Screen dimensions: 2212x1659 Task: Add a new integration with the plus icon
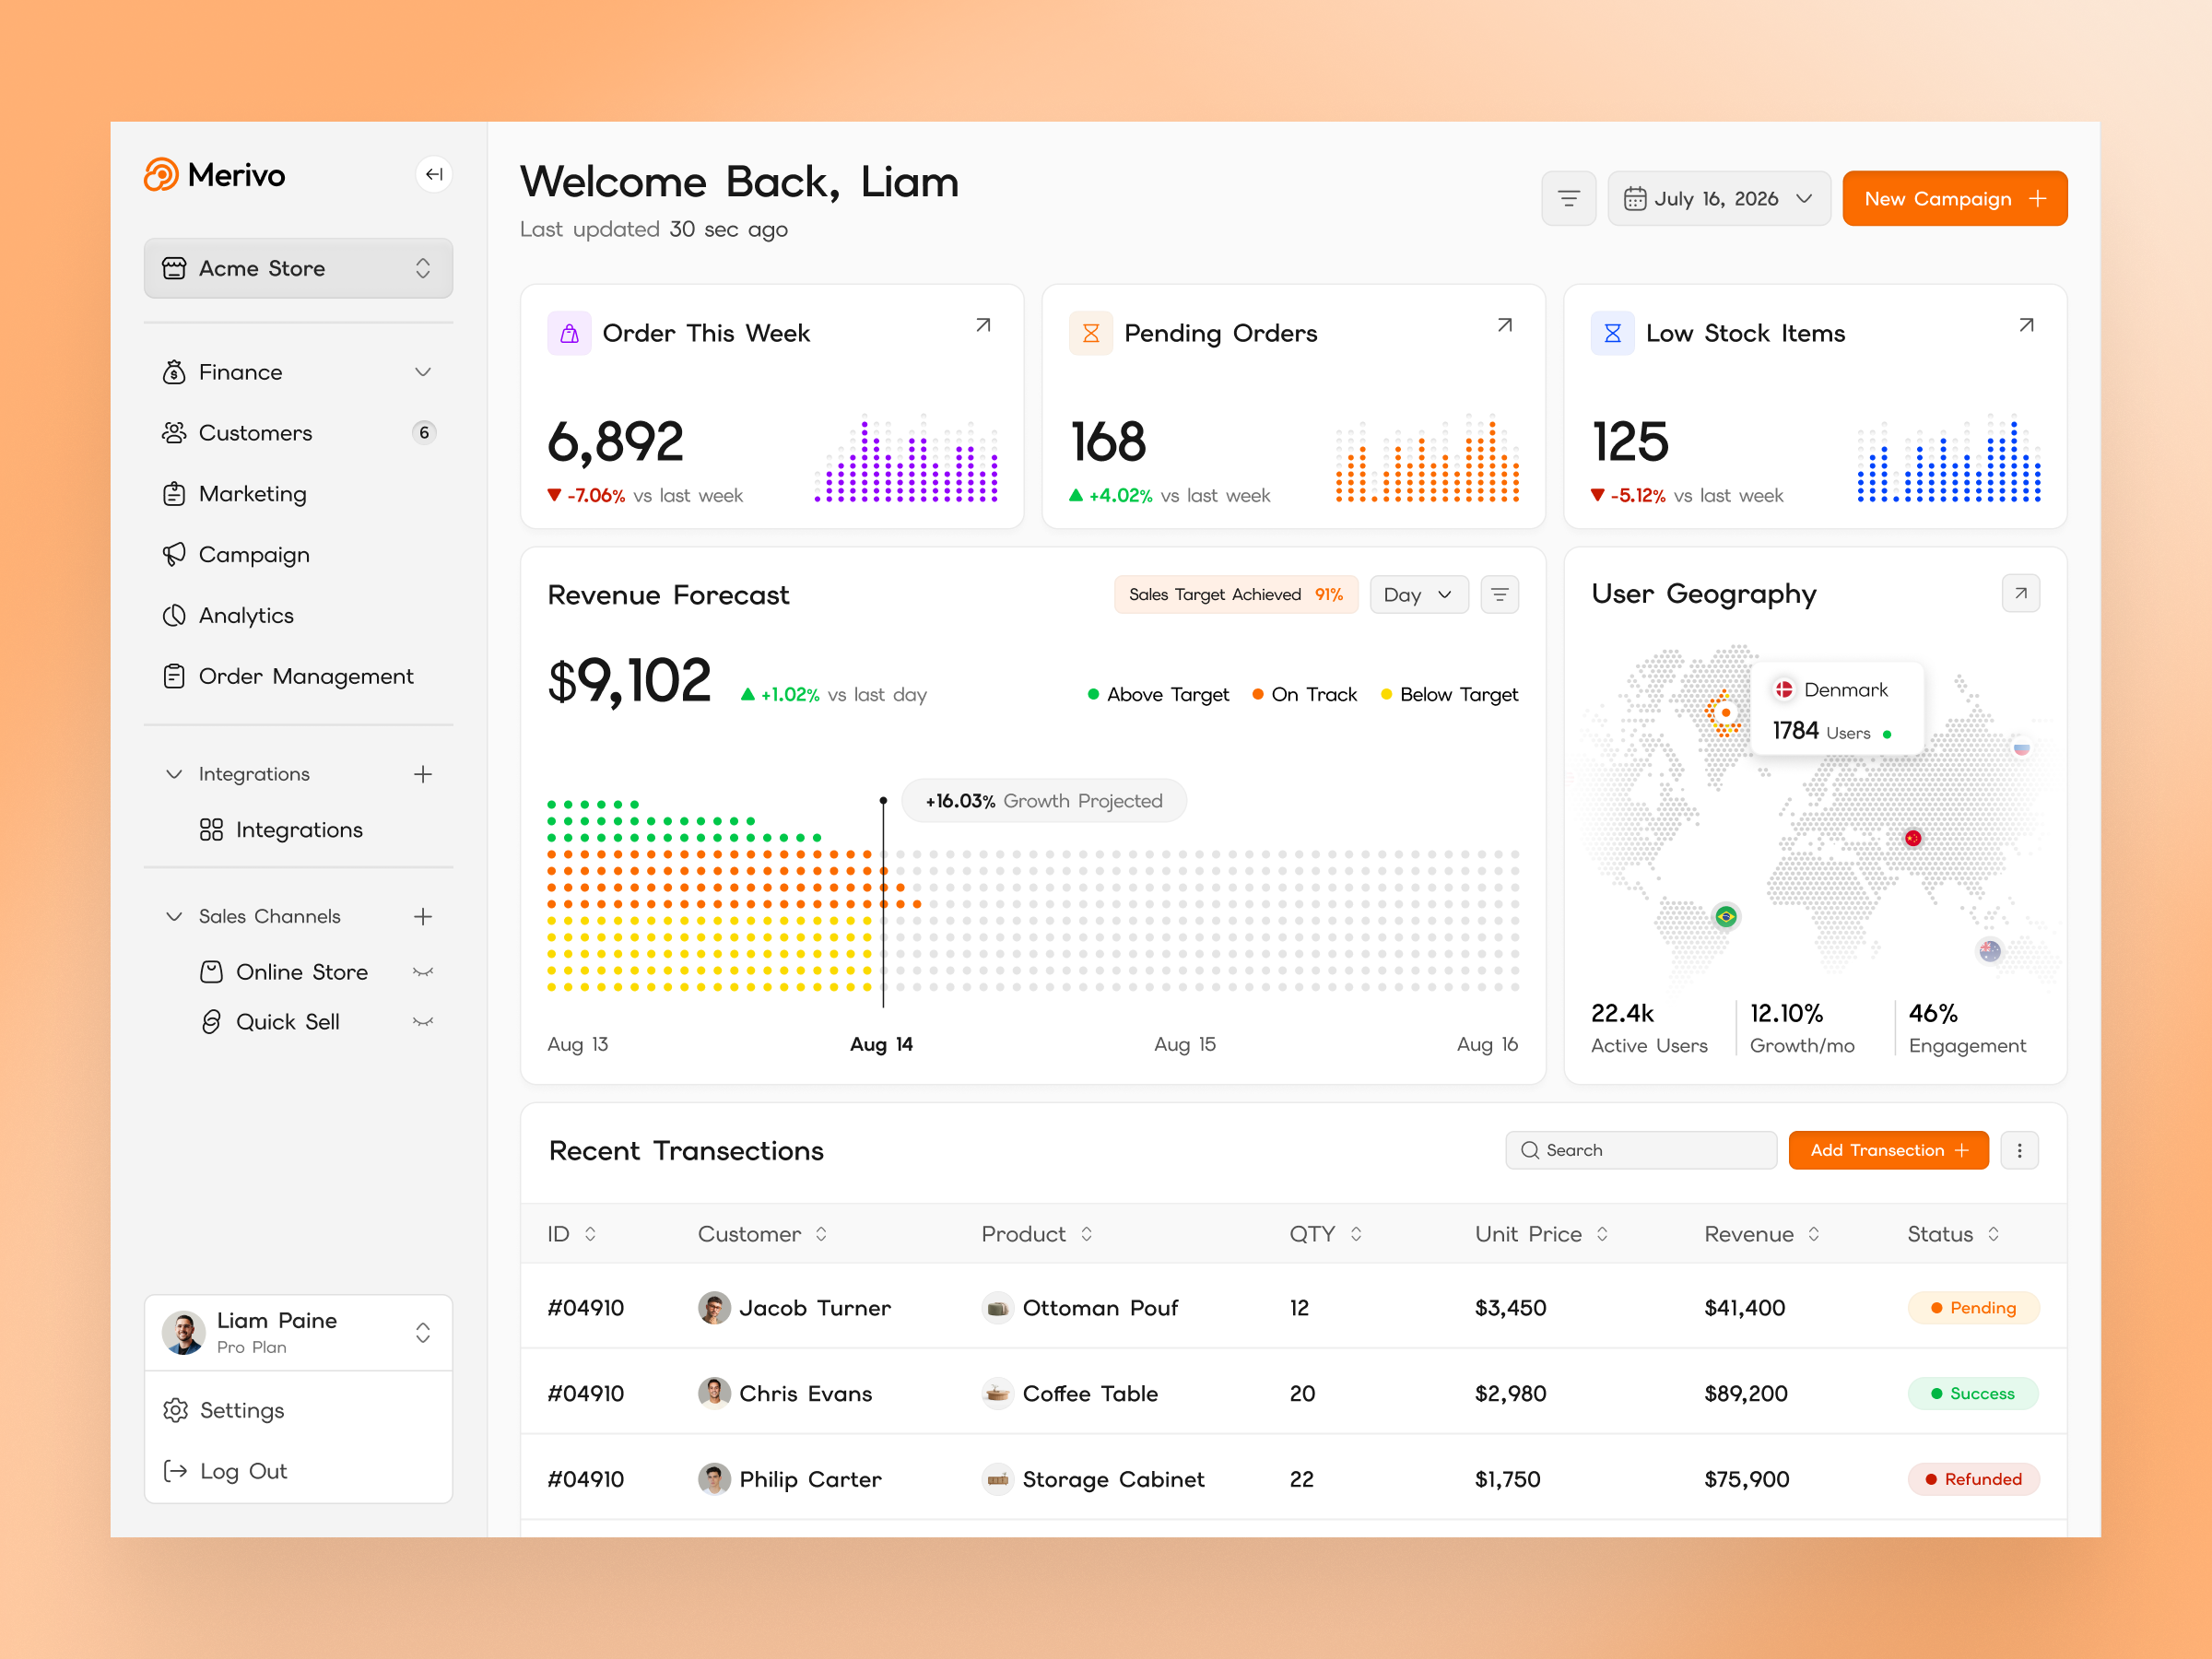423,774
